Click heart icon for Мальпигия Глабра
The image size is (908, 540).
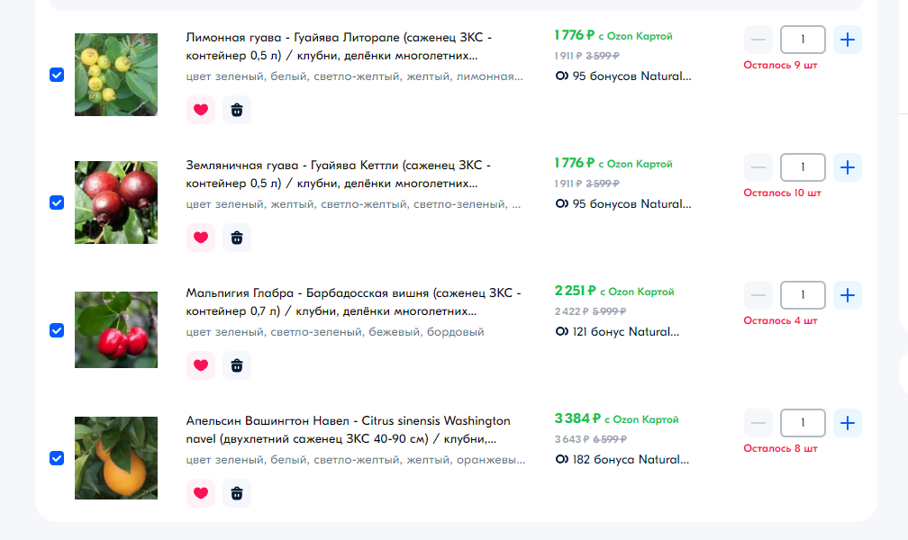201,365
